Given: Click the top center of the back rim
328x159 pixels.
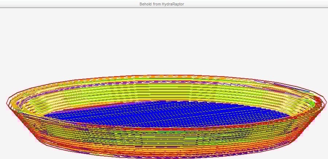Looking at the screenshot, I should [164, 77].
